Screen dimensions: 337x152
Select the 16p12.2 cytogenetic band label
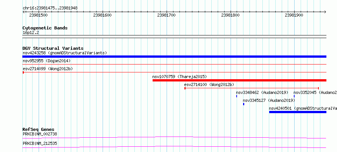31,33
